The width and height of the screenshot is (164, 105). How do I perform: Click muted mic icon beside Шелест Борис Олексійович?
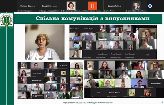(127, 11)
